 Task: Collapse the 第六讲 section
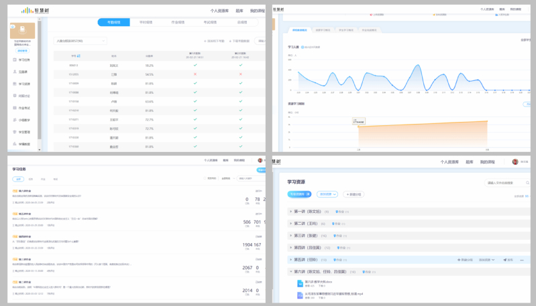coord(291,272)
